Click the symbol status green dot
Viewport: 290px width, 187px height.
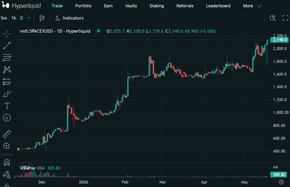click(x=99, y=31)
